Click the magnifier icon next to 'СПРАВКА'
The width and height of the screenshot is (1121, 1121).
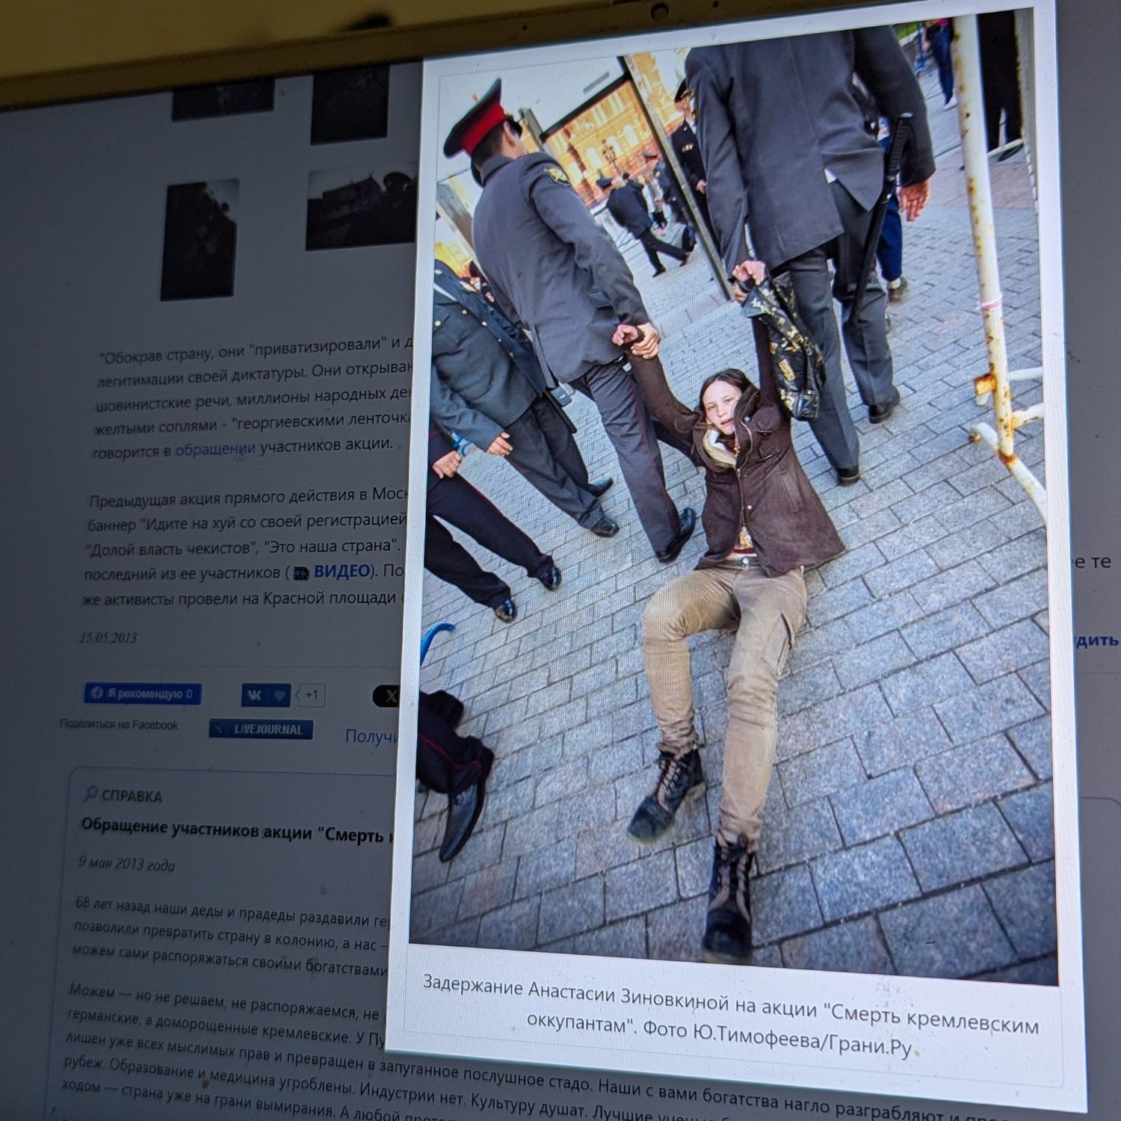pyautogui.click(x=90, y=793)
